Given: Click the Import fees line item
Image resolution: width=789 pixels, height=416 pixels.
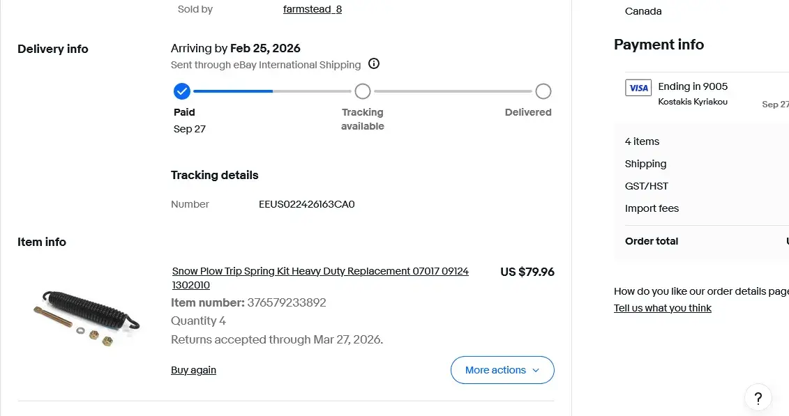Looking at the screenshot, I should [652, 208].
